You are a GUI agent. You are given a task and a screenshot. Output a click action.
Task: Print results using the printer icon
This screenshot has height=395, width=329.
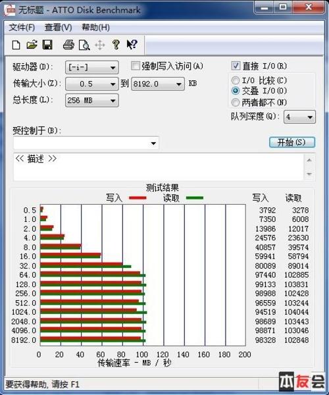pyautogui.click(x=68, y=45)
